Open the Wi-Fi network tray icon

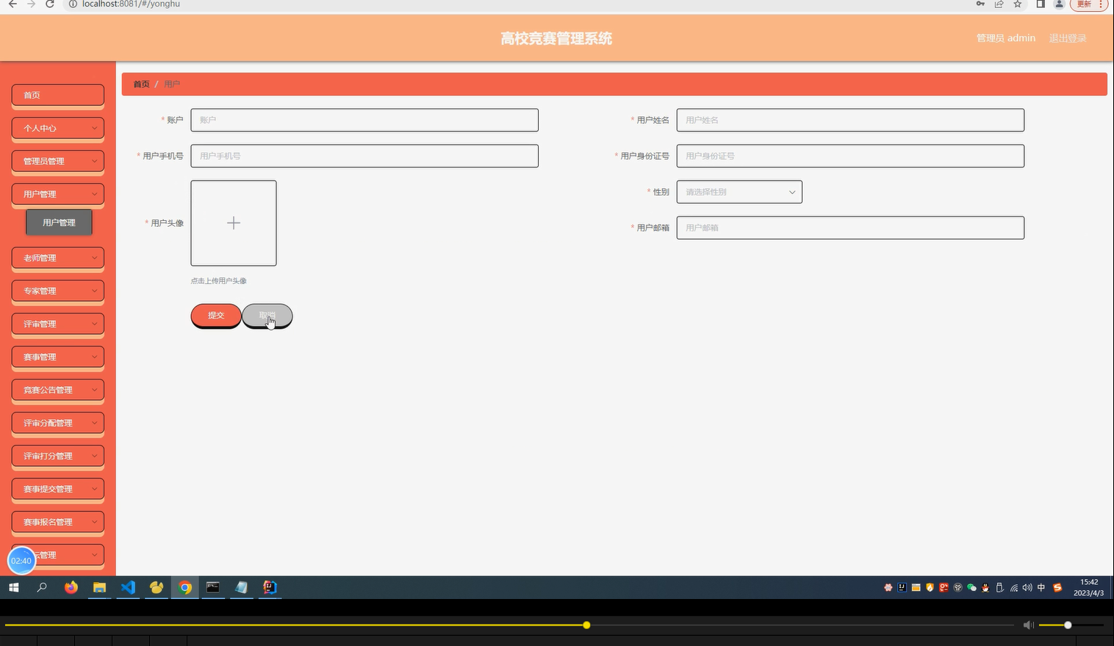pyautogui.click(x=1014, y=587)
